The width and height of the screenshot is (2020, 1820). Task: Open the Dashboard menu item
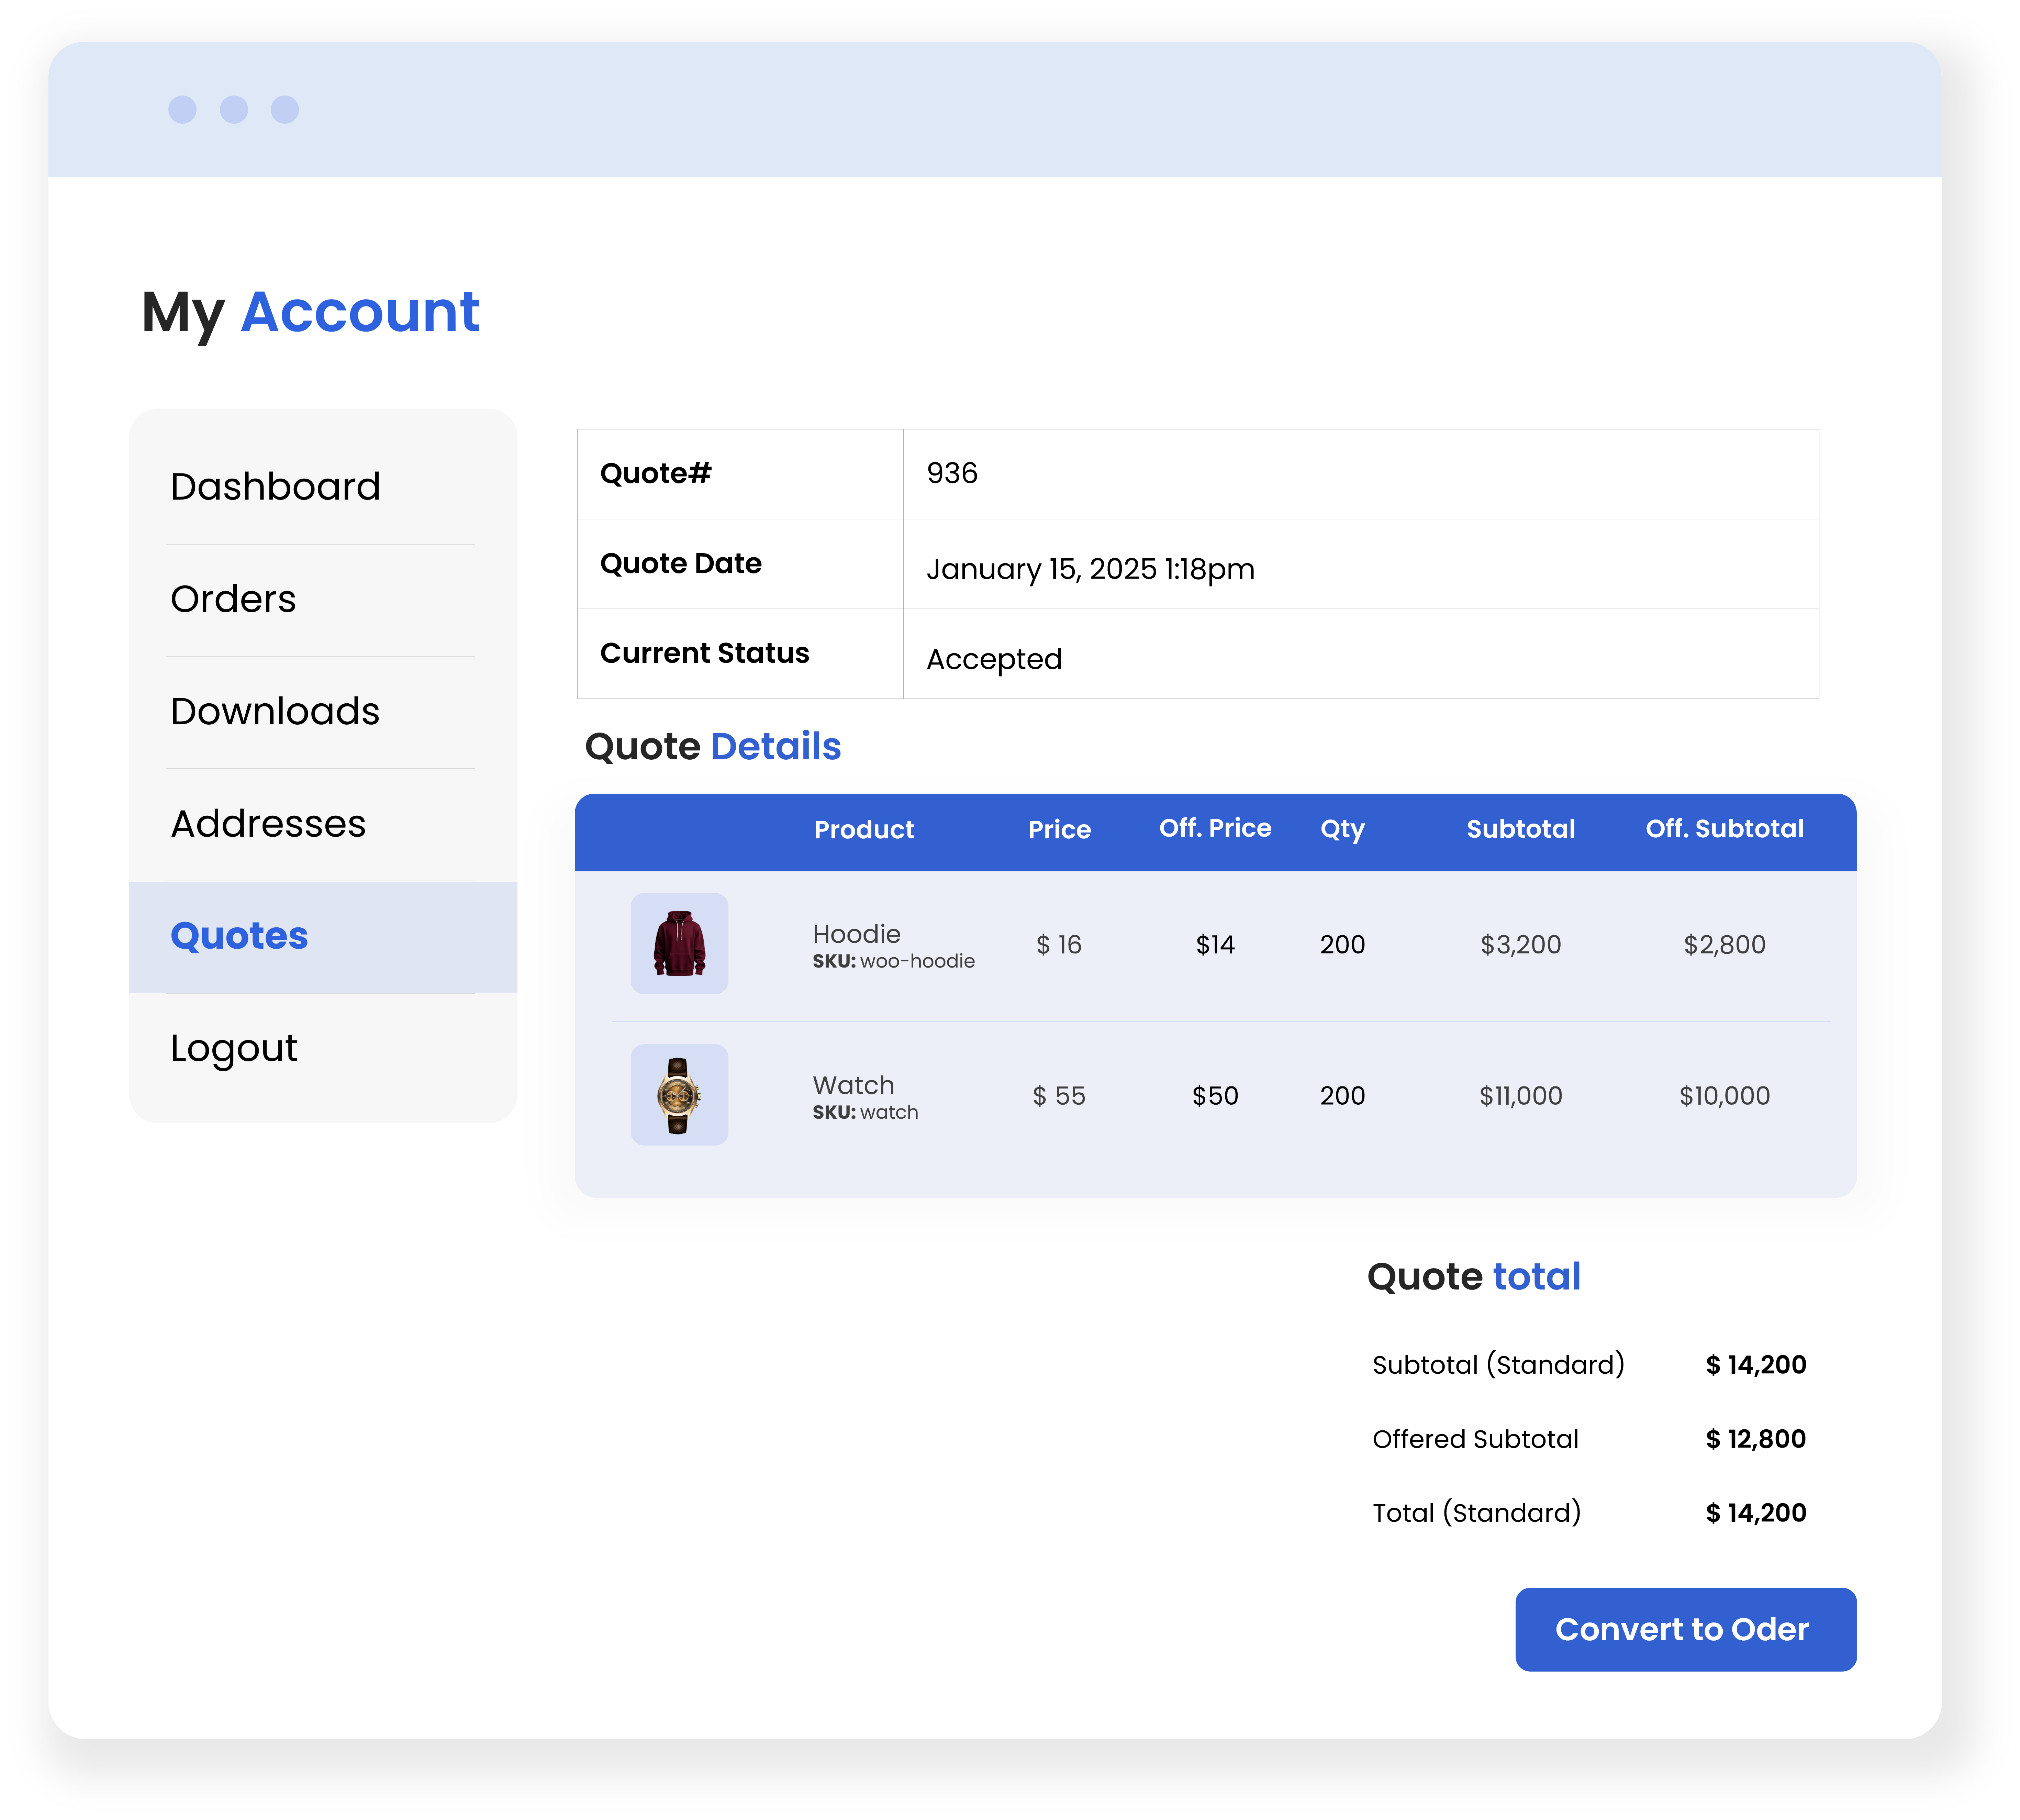point(275,487)
